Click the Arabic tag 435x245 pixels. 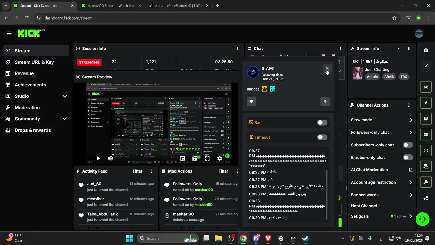(x=372, y=77)
